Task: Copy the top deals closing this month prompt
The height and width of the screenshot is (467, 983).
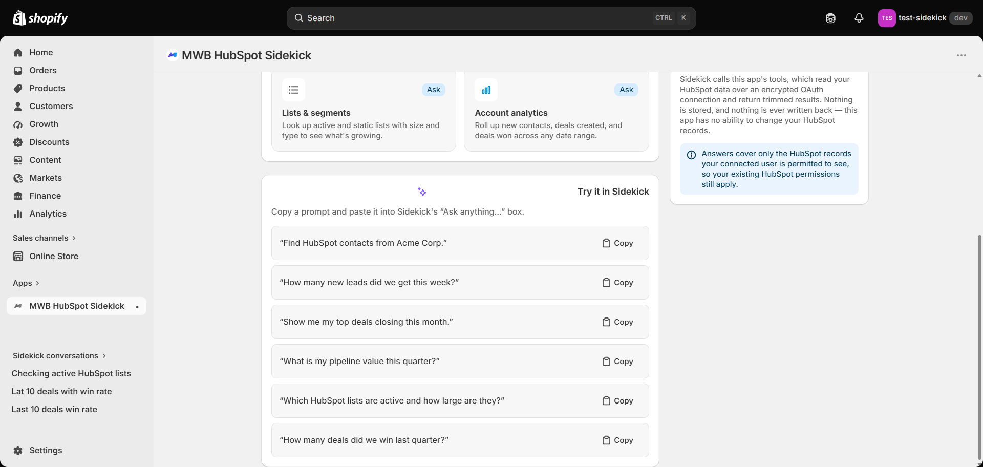Action: 617,322
